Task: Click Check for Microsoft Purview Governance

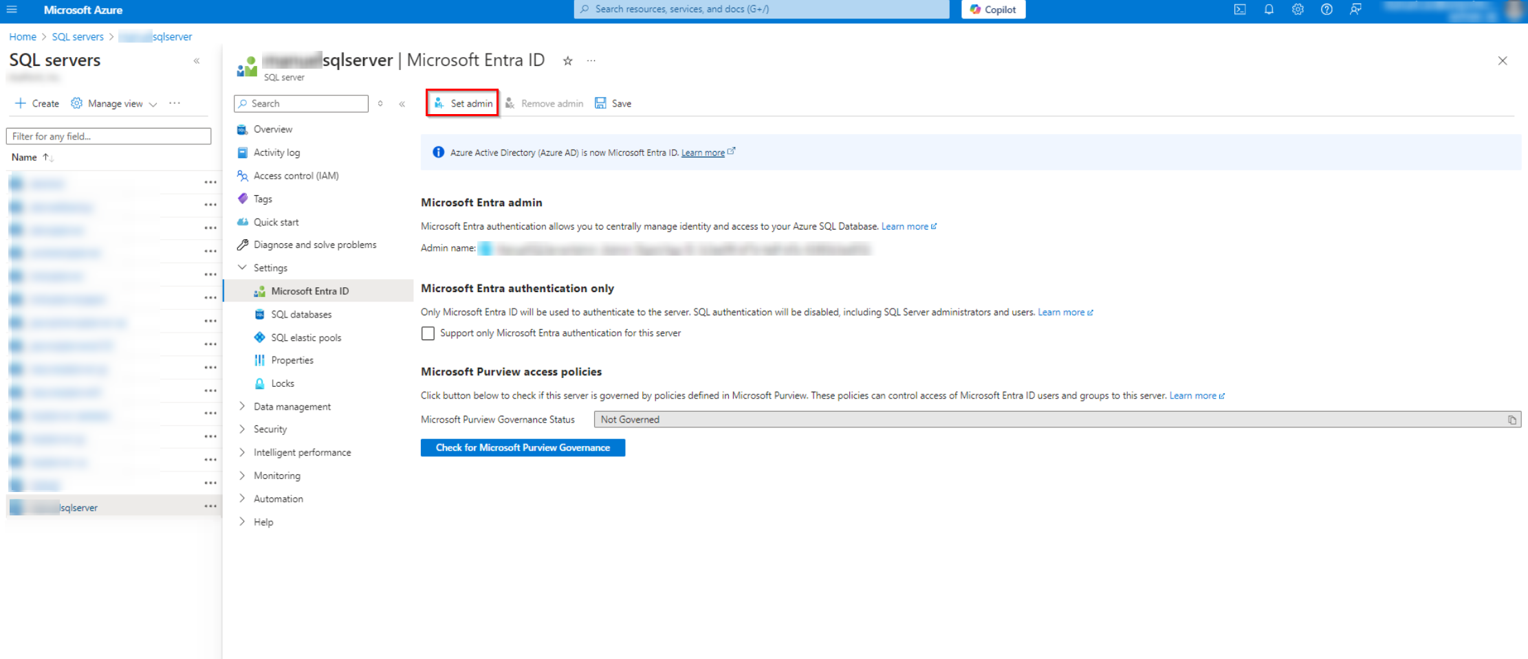Action: (x=522, y=447)
